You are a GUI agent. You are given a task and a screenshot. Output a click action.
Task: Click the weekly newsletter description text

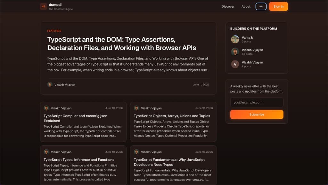[x=257, y=89]
